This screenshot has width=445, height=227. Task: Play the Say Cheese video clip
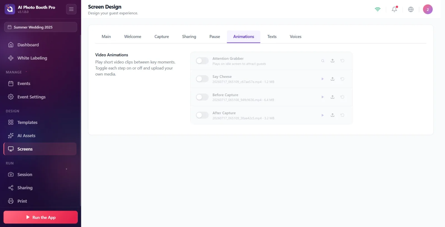[323, 79]
